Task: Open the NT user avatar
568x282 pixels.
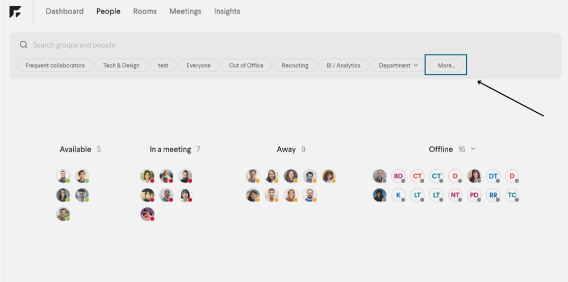Action: (455, 195)
